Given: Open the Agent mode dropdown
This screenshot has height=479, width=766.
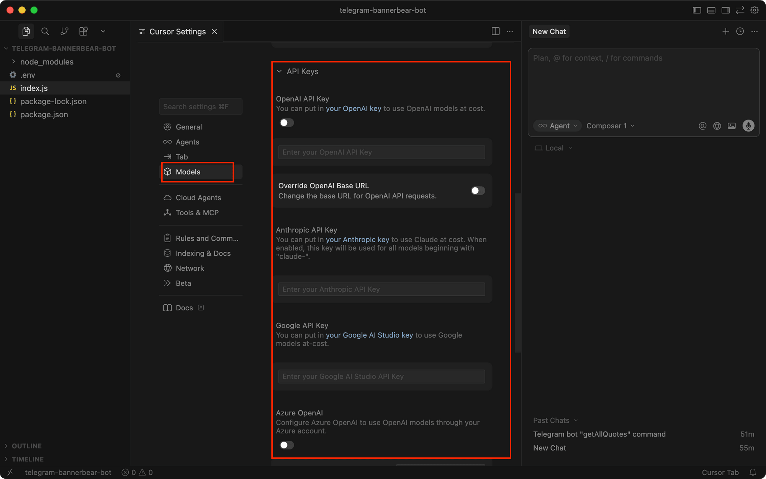Looking at the screenshot, I should (x=557, y=126).
